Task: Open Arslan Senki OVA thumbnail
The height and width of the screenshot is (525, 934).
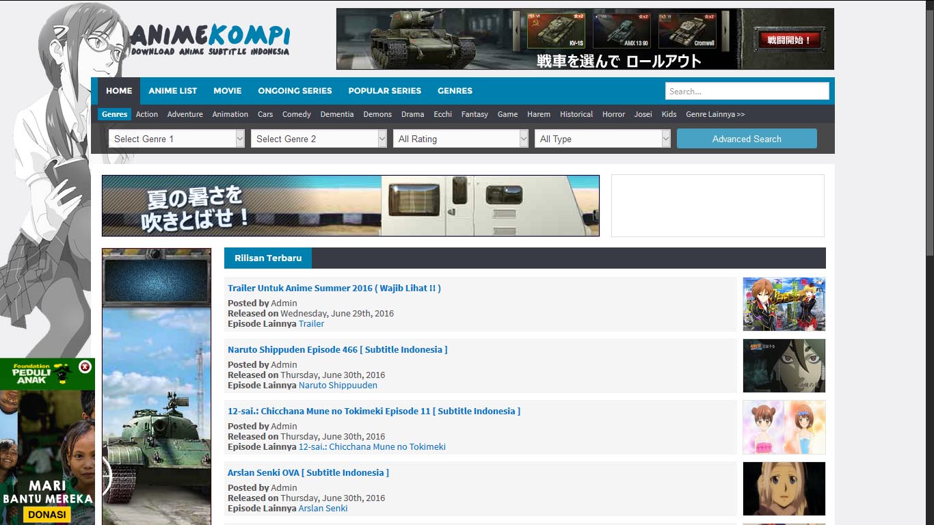Action: [784, 489]
